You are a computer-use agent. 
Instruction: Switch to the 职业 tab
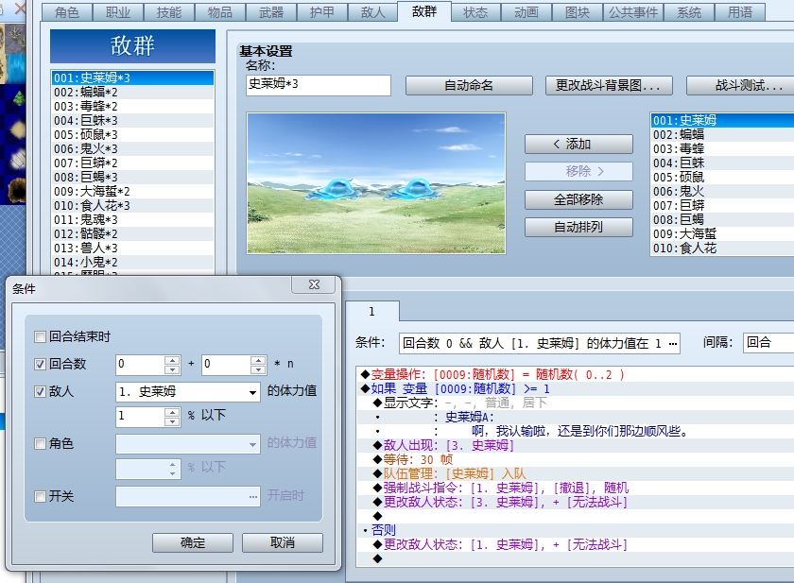(x=118, y=12)
